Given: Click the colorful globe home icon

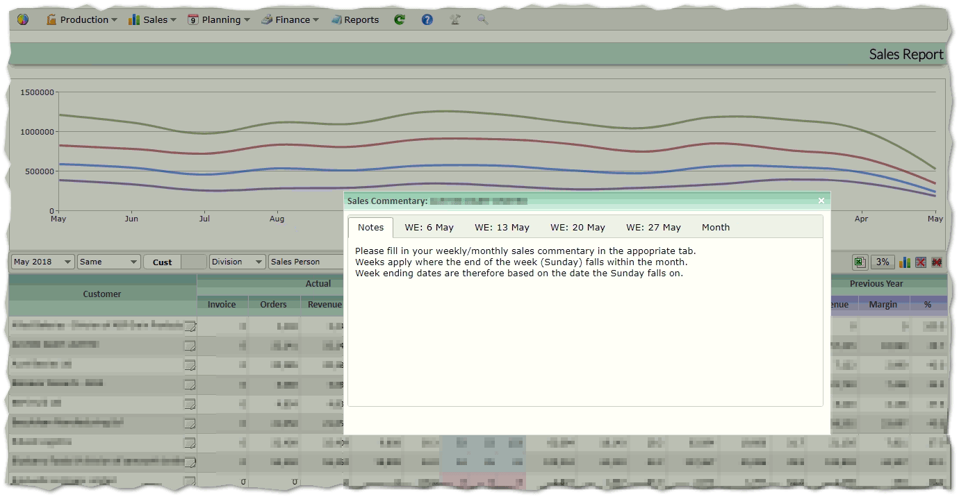Looking at the screenshot, I should tap(23, 19).
